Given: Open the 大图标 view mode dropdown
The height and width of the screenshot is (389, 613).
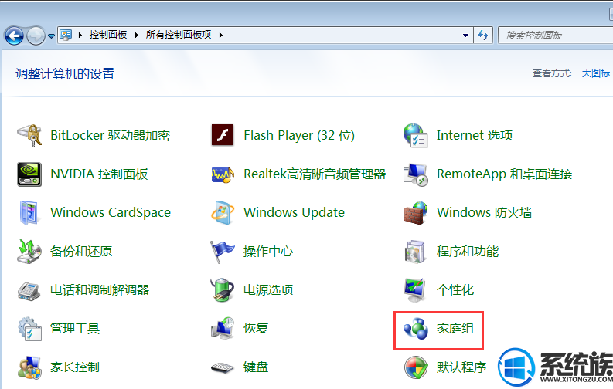Looking at the screenshot, I should coord(596,73).
